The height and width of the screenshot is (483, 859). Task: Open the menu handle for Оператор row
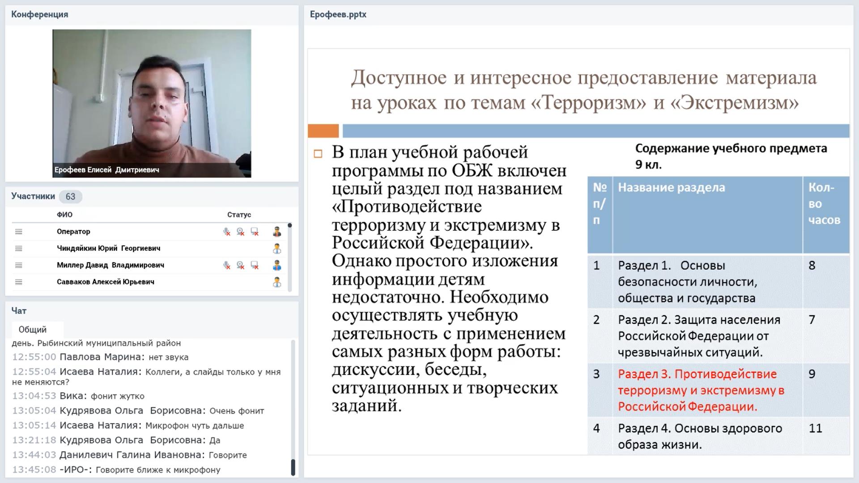pyautogui.click(x=18, y=232)
